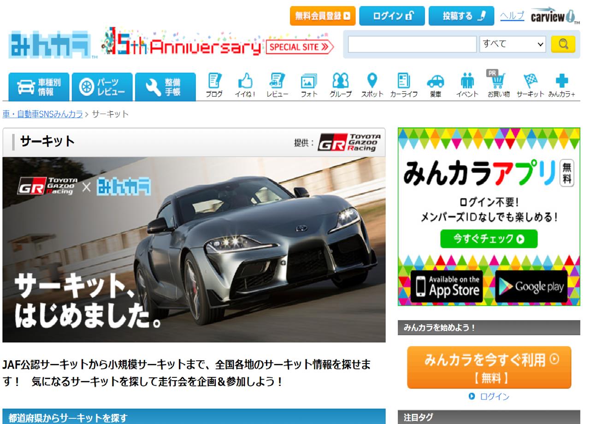Open the パーツレビュー tab

[102, 86]
